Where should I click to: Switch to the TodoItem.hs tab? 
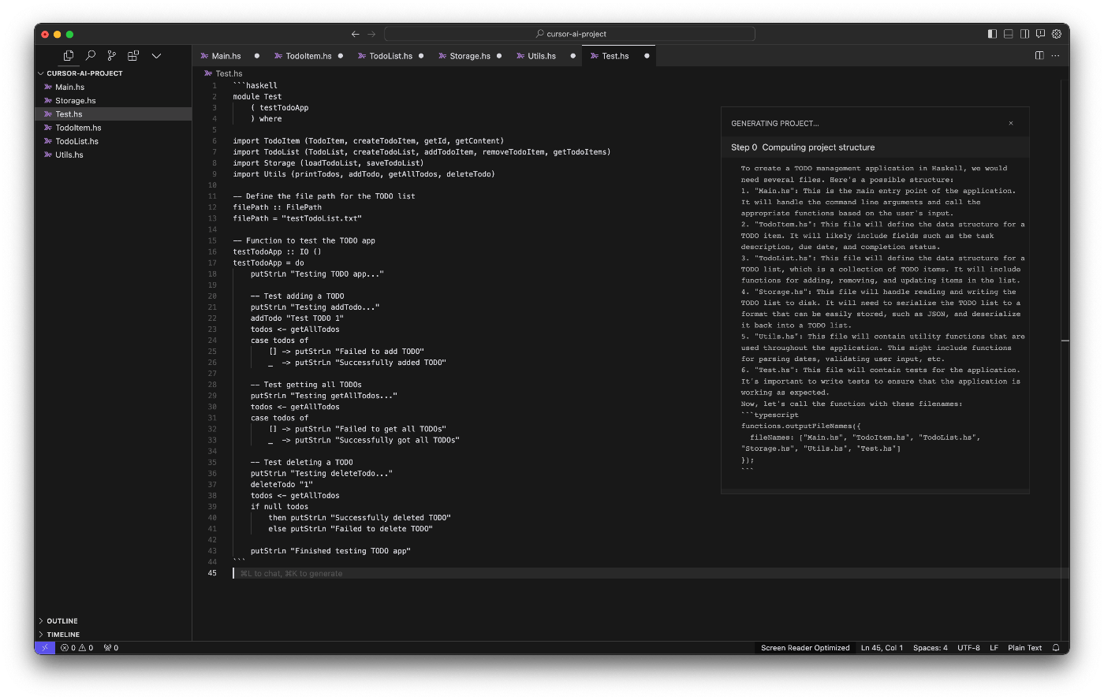click(x=308, y=56)
